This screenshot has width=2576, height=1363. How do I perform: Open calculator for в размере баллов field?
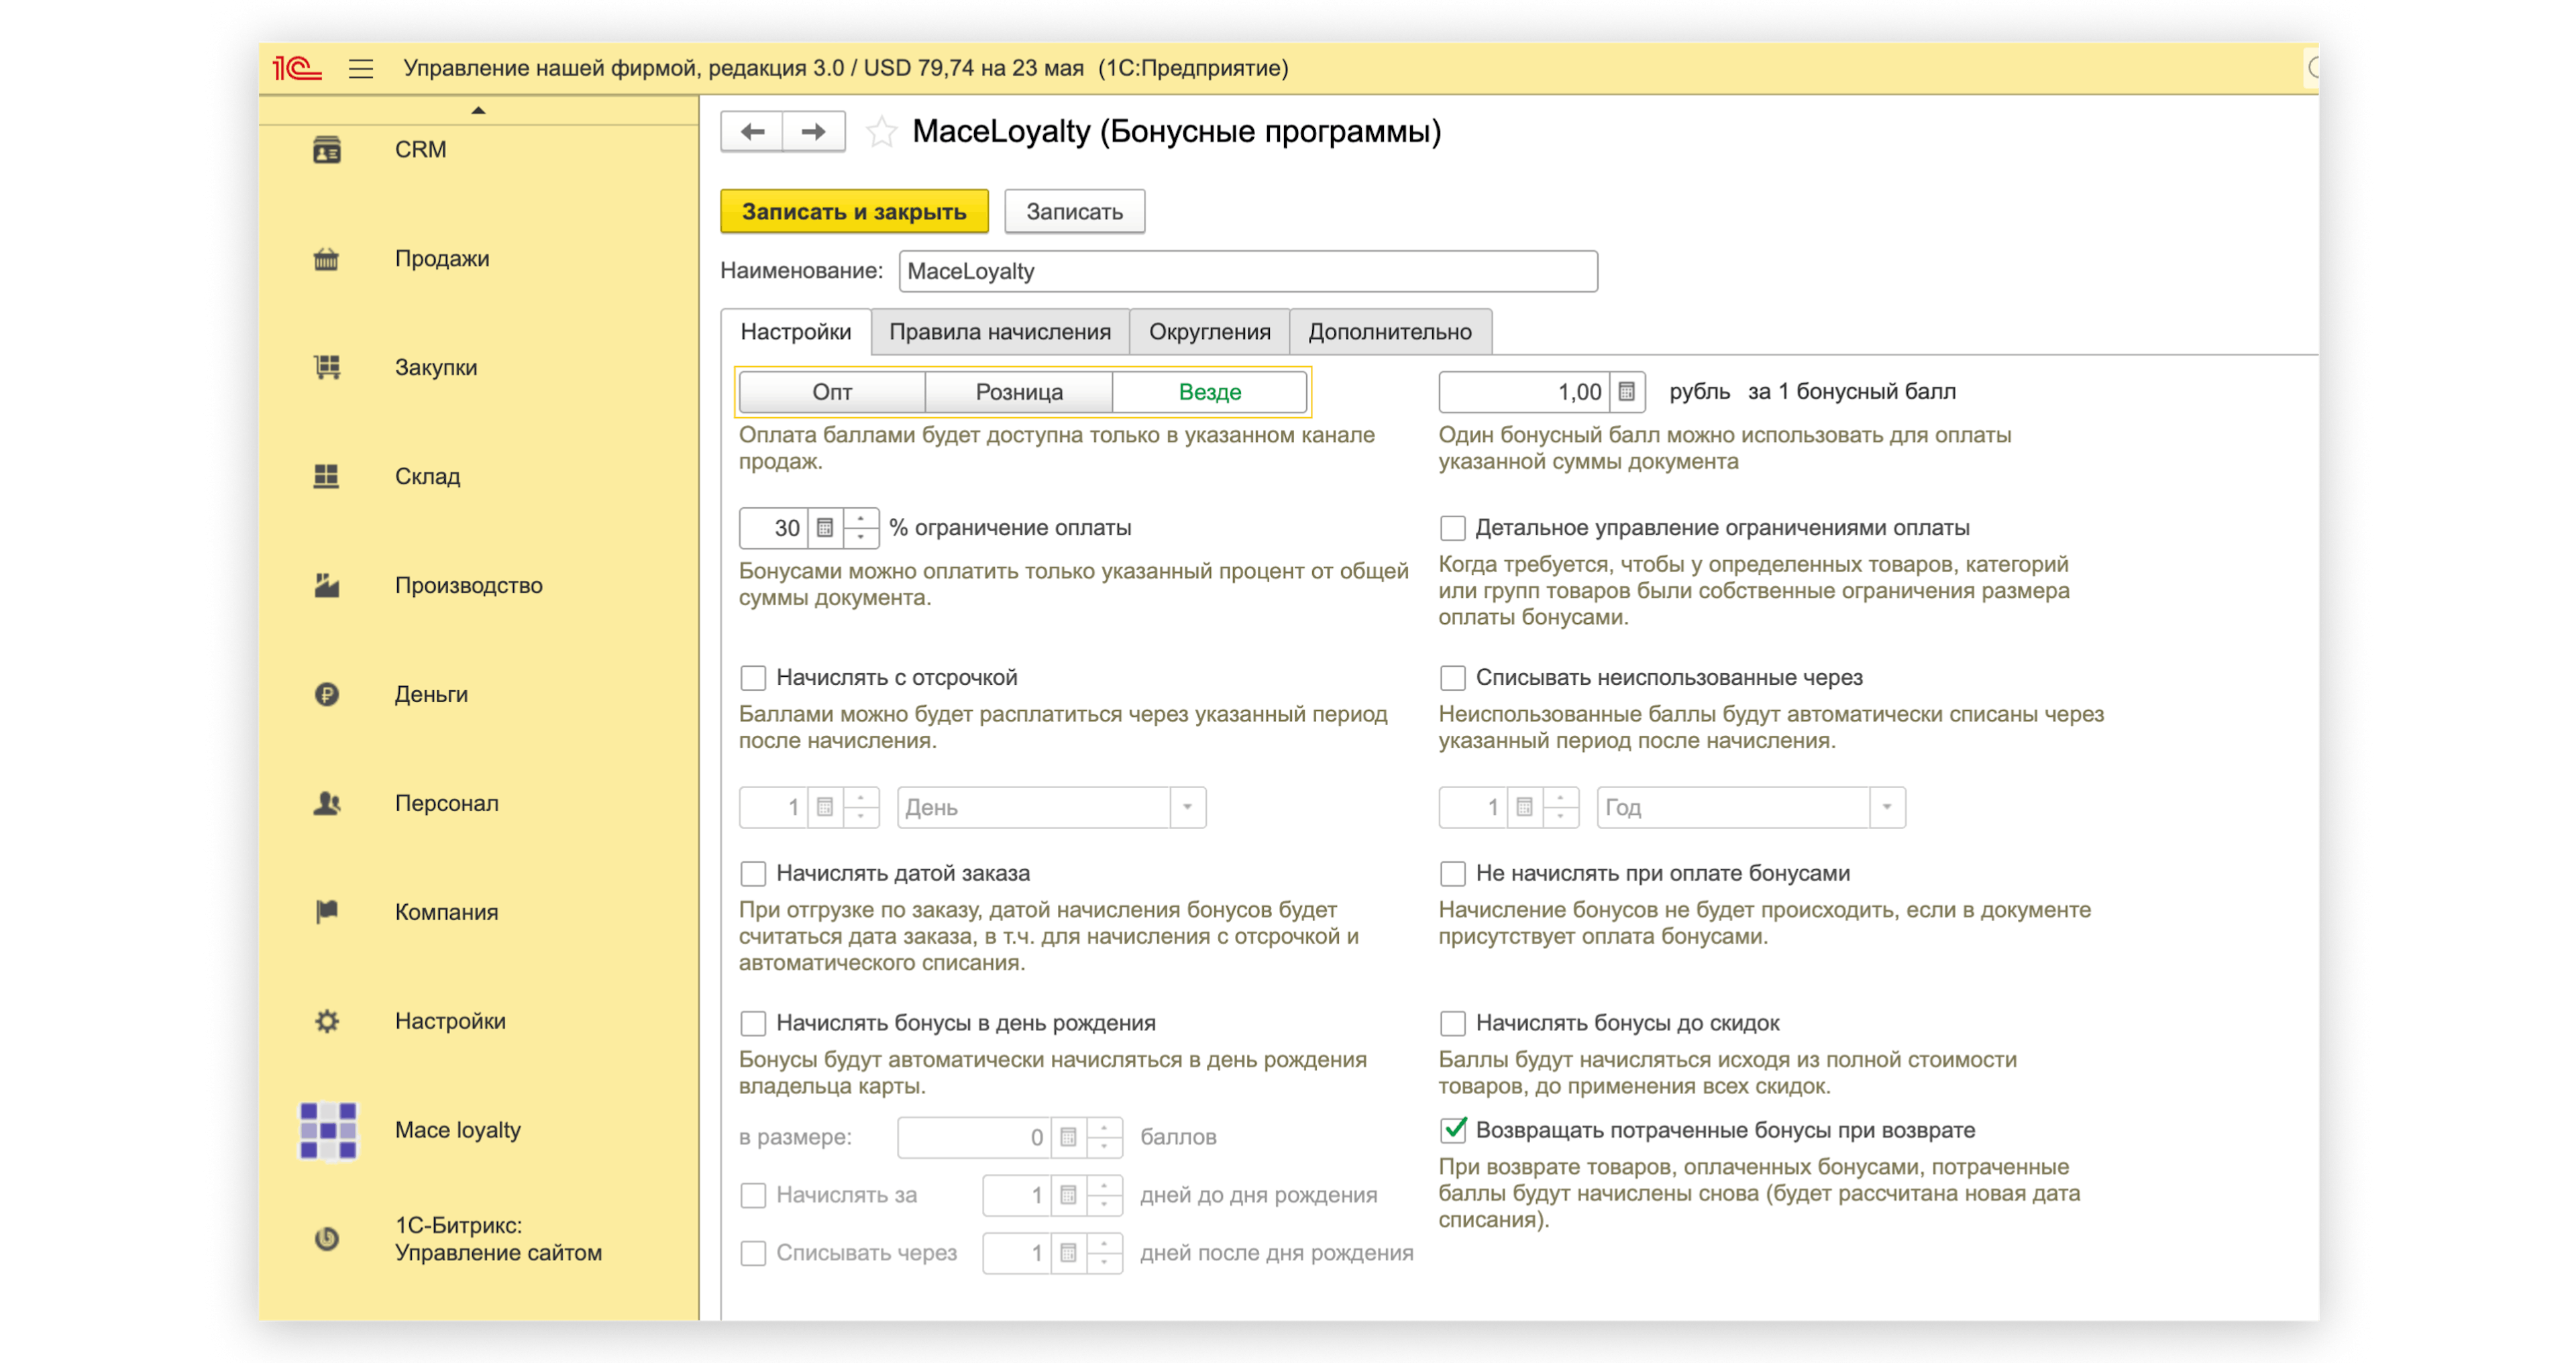(1068, 1138)
